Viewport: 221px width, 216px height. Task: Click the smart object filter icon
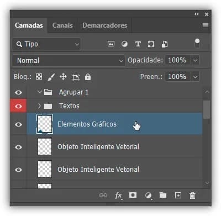[x=165, y=44]
